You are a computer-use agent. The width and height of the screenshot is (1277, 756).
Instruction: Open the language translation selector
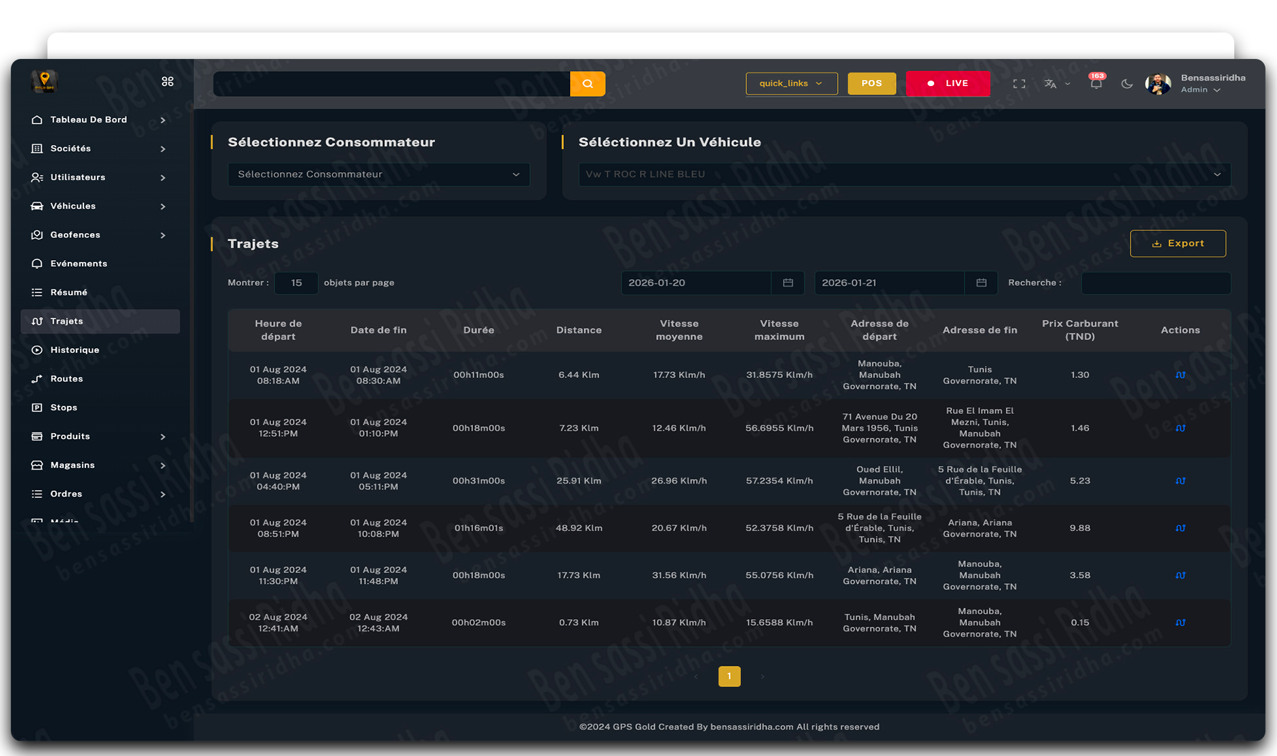coord(1056,84)
